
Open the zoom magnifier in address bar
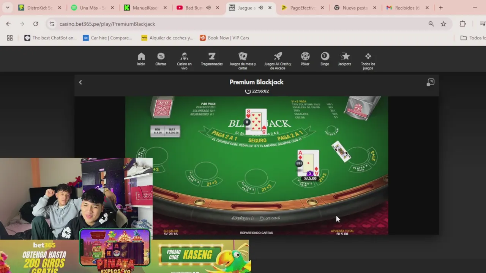pos(431,24)
